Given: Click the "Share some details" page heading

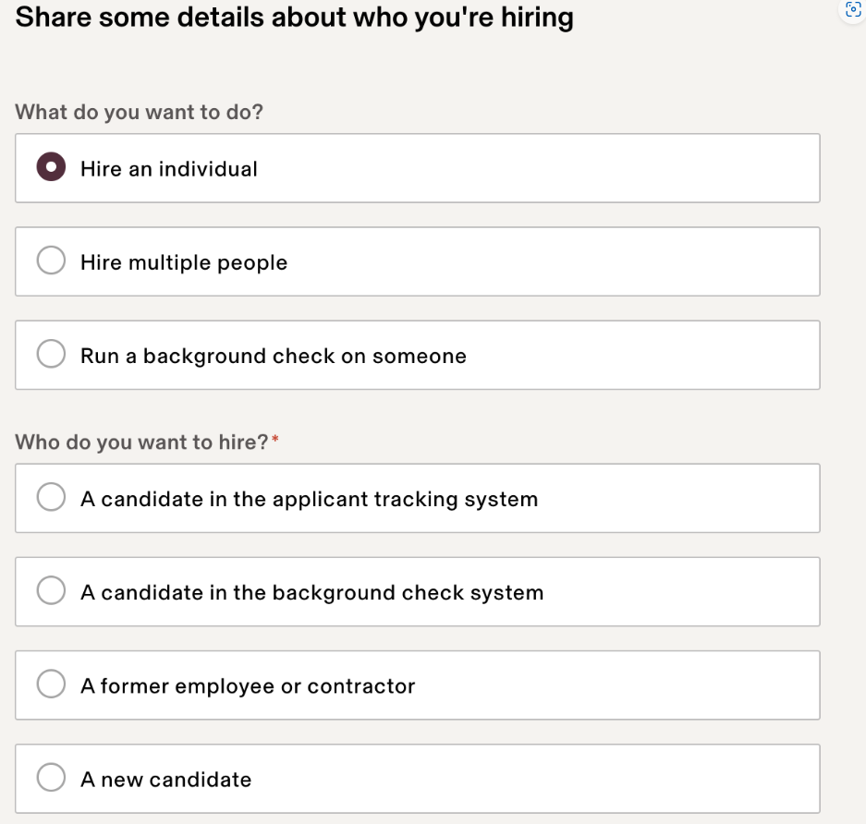Looking at the screenshot, I should (294, 18).
